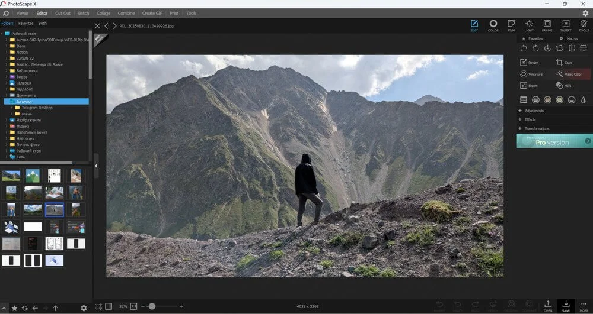Expand the Notion folder node
The image size is (593, 314).
[x=6, y=52]
